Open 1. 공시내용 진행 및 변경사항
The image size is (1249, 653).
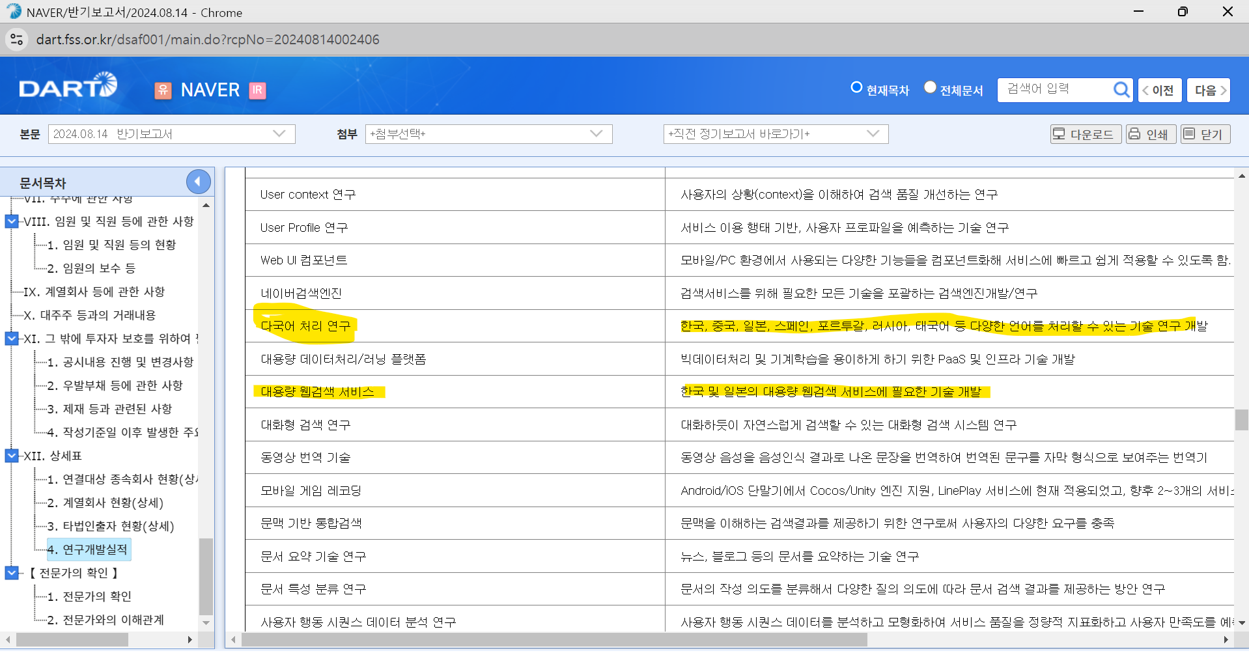click(120, 362)
